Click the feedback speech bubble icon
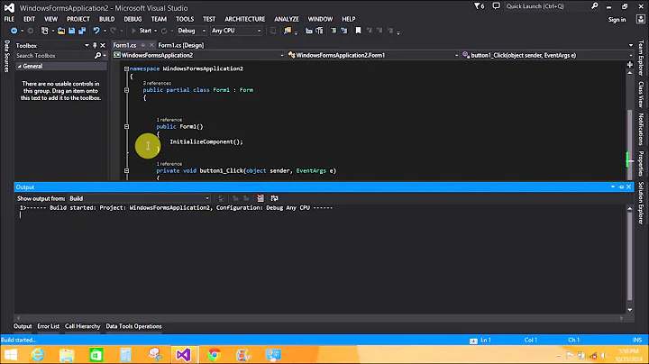 coord(496,6)
